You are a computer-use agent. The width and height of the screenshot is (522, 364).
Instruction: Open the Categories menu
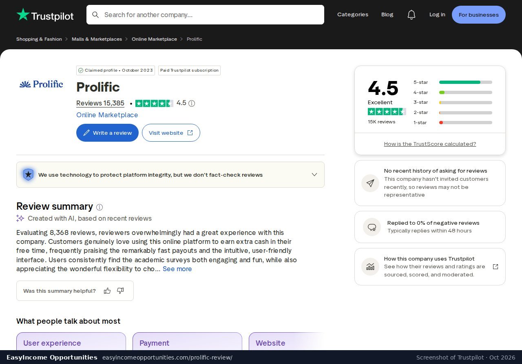click(353, 15)
